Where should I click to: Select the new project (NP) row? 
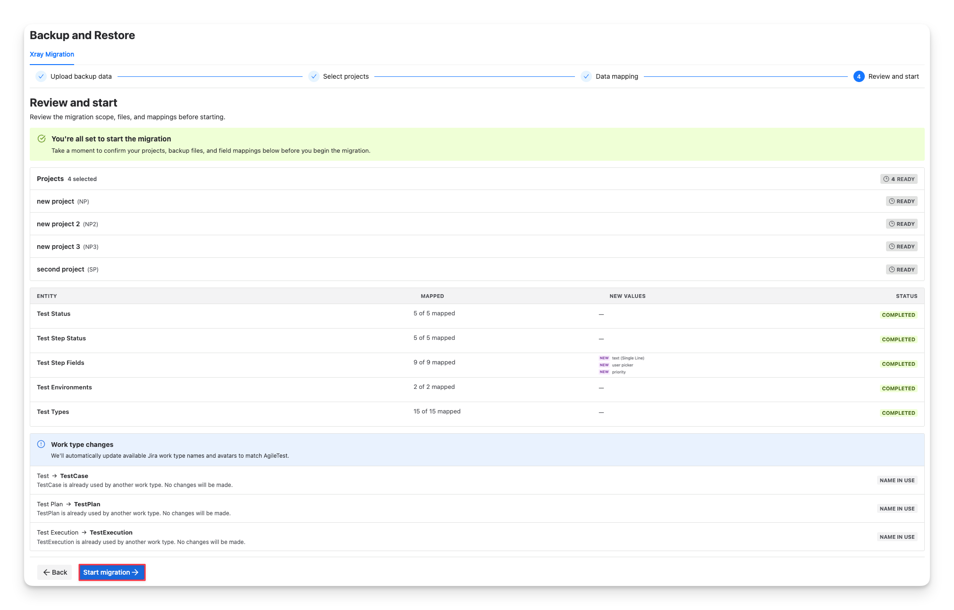[x=477, y=201]
